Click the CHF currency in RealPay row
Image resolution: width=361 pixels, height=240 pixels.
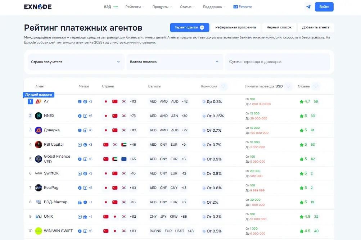[x=163, y=188]
